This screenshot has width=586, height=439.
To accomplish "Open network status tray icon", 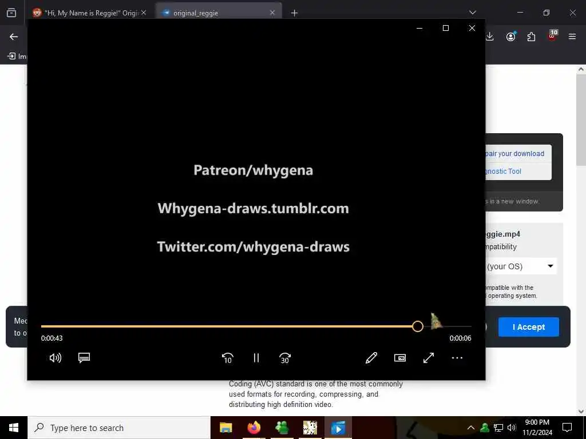I will click(498, 428).
